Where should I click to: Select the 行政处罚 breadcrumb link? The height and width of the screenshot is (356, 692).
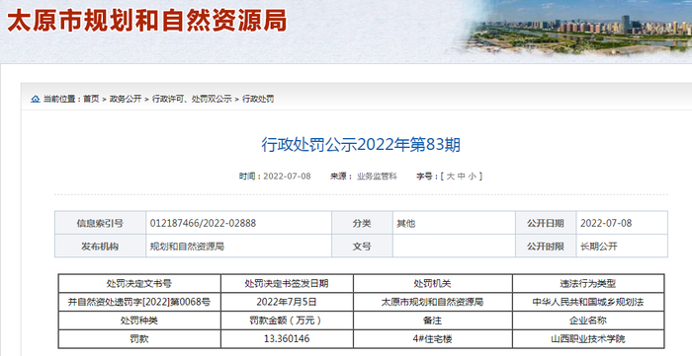coord(258,99)
